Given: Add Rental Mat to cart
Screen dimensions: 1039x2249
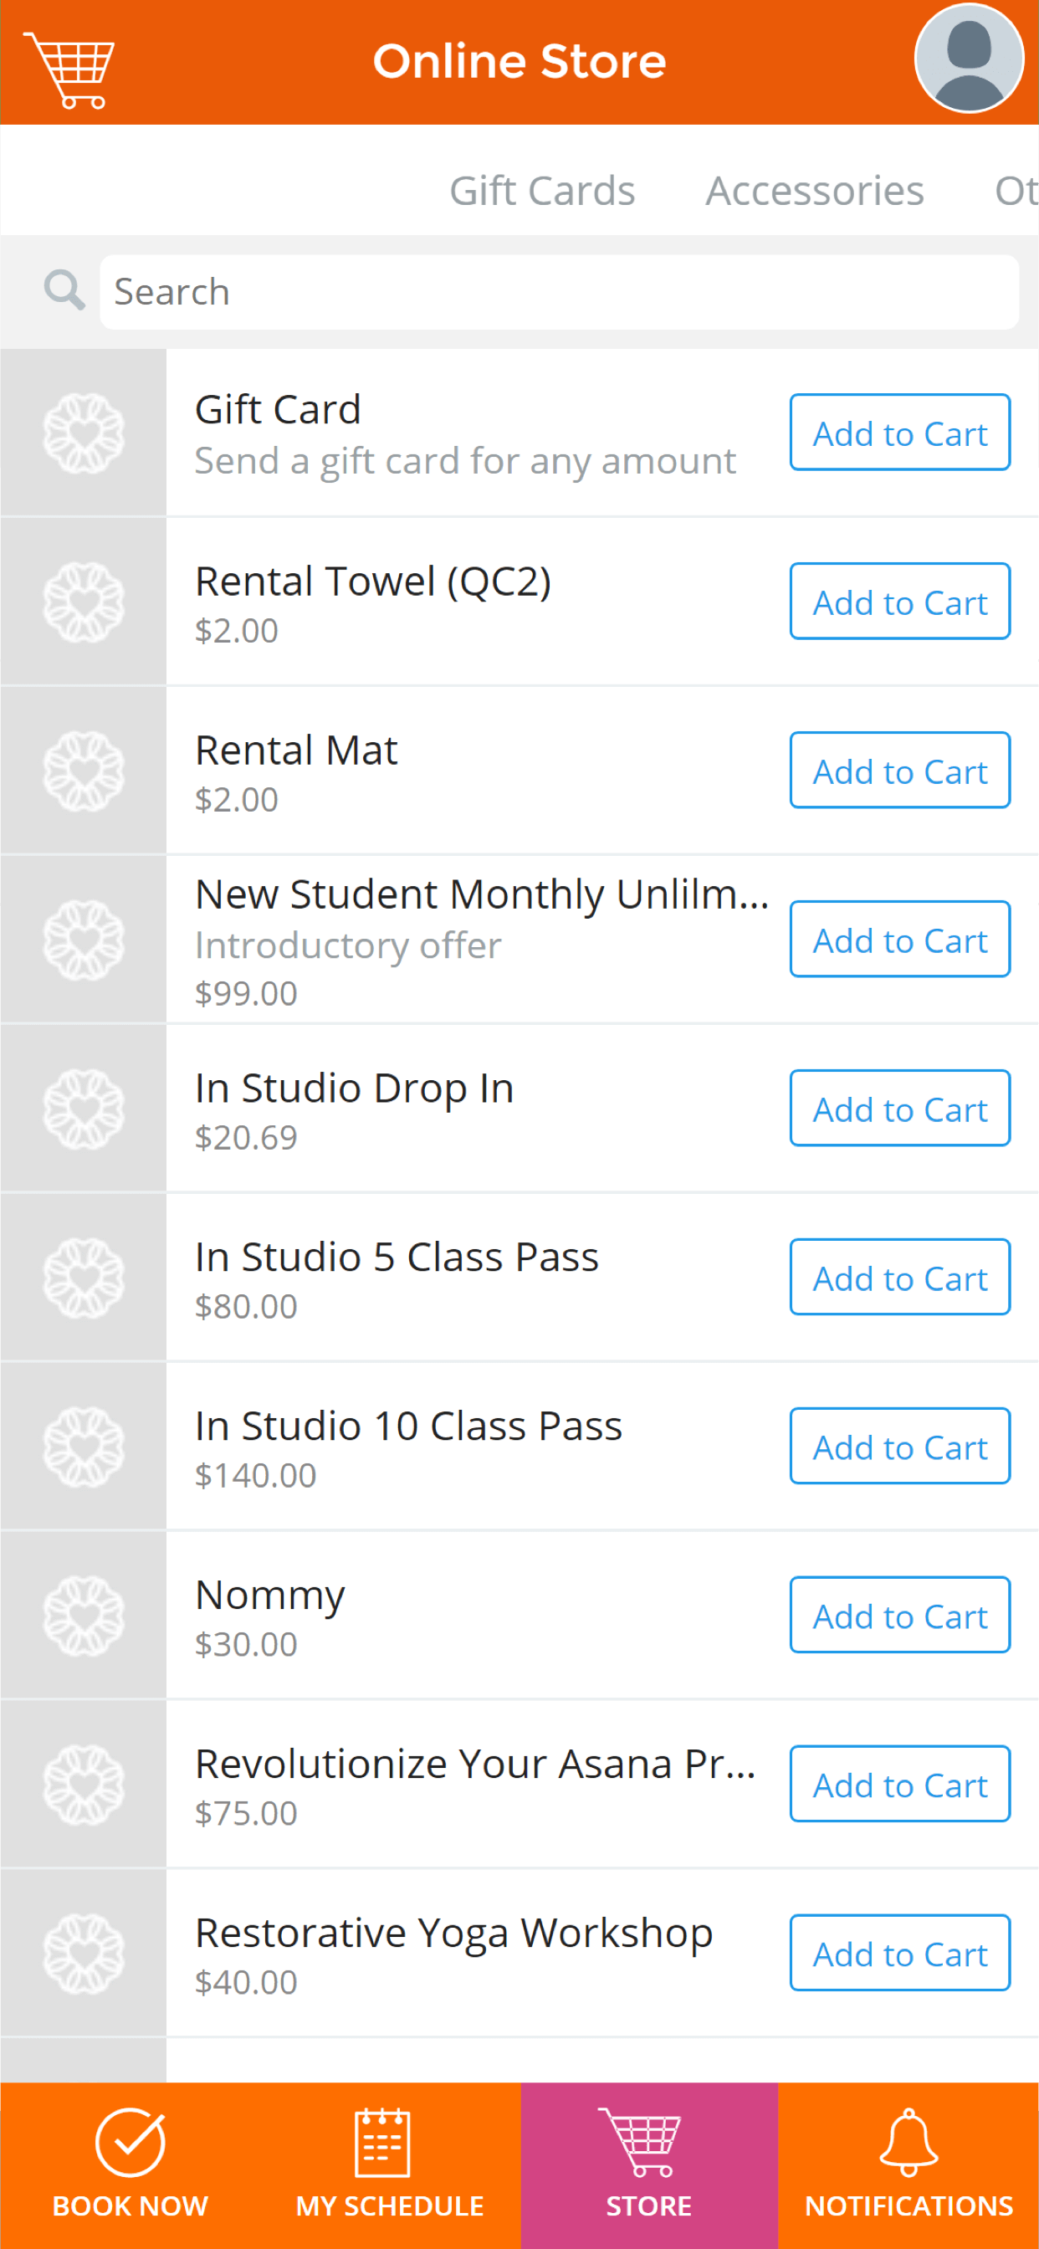Looking at the screenshot, I should coord(900,770).
